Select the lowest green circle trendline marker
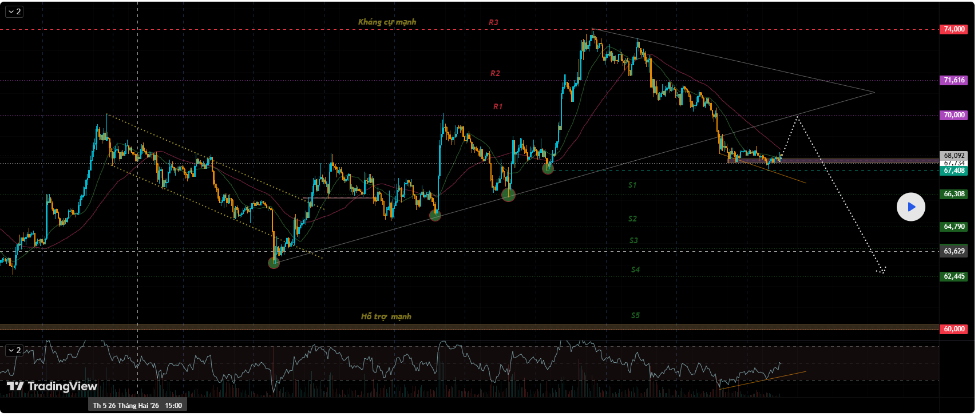Screen dimensions: 978x416 (x=274, y=263)
